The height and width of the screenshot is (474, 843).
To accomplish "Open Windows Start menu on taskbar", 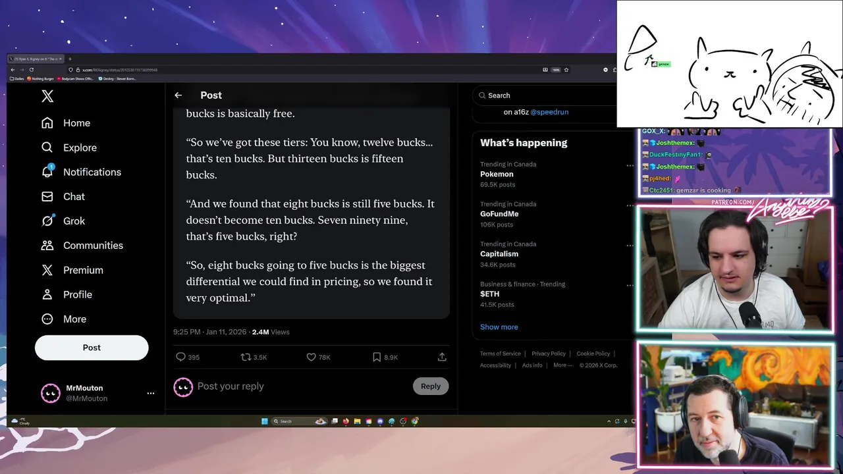I will 265,421.
